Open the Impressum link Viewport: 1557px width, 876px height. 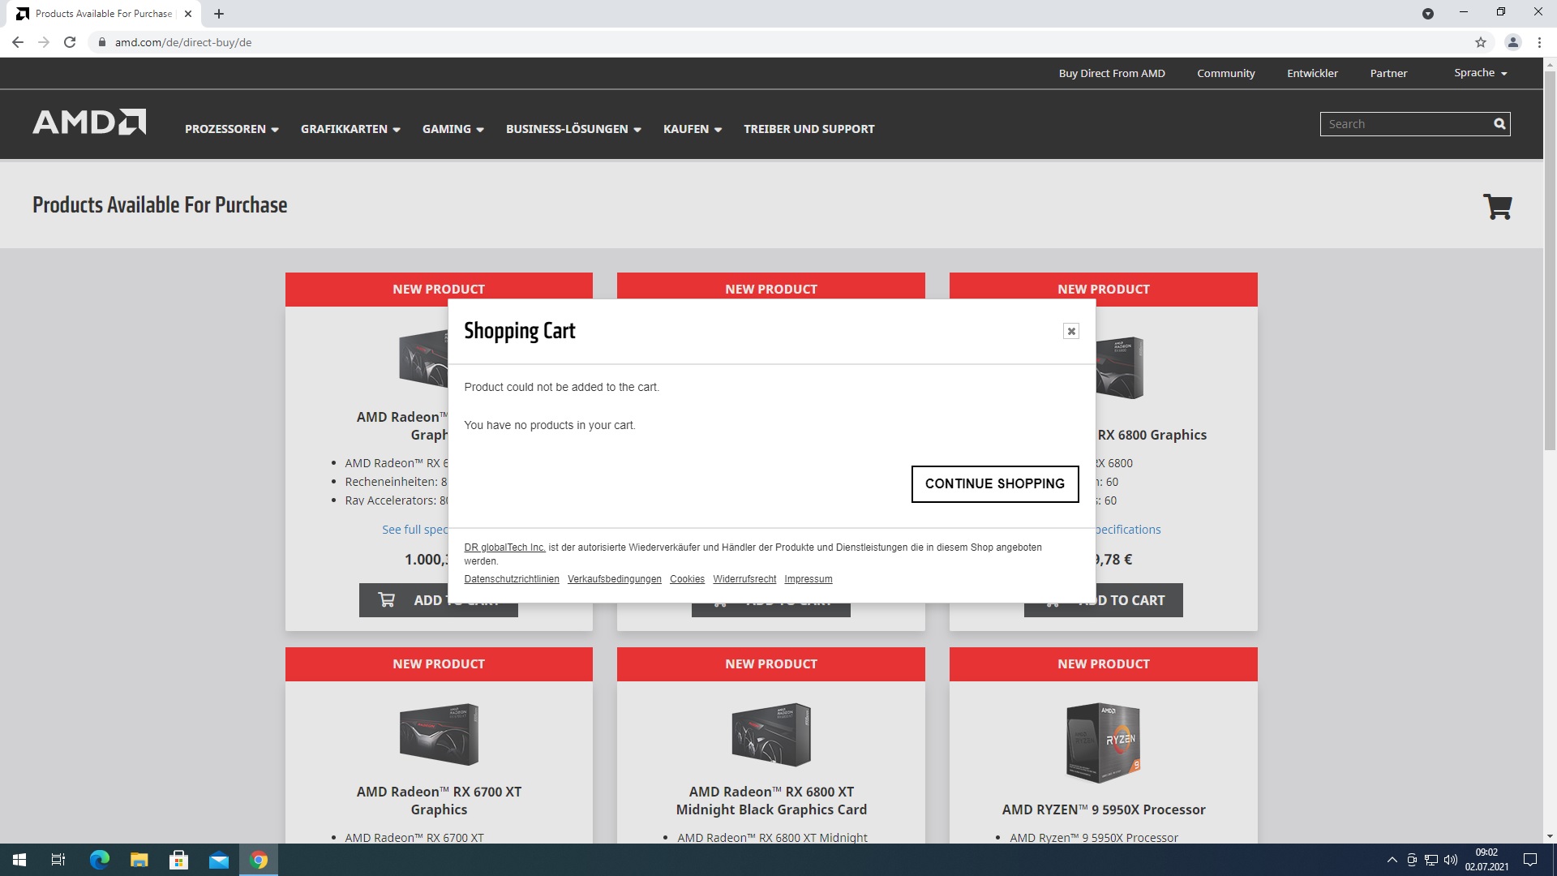pos(808,579)
